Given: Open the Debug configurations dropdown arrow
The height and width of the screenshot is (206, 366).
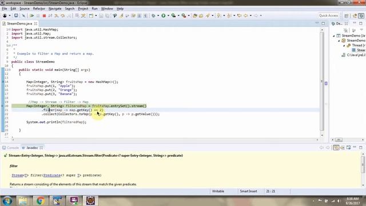Looking at the screenshot, I should tap(158, 15).
